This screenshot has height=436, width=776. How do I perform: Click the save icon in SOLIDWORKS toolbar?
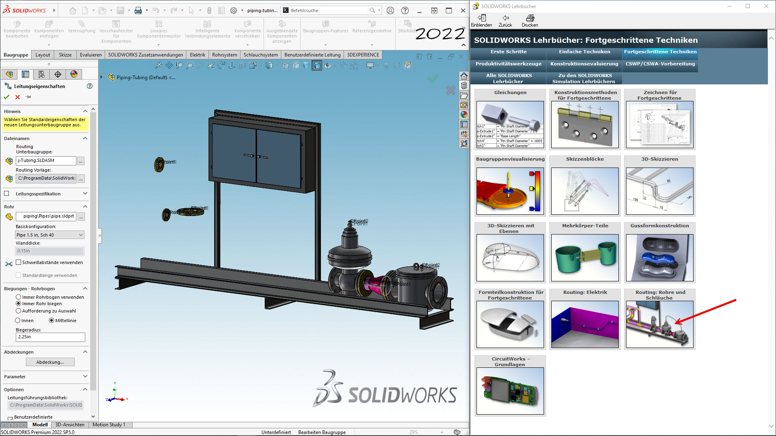pos(120,10)
